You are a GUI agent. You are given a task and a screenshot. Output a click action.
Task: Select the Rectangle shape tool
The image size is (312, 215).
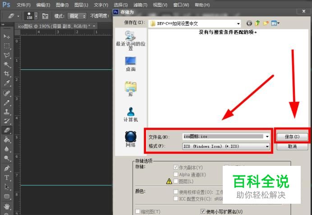tap(7, 197)
